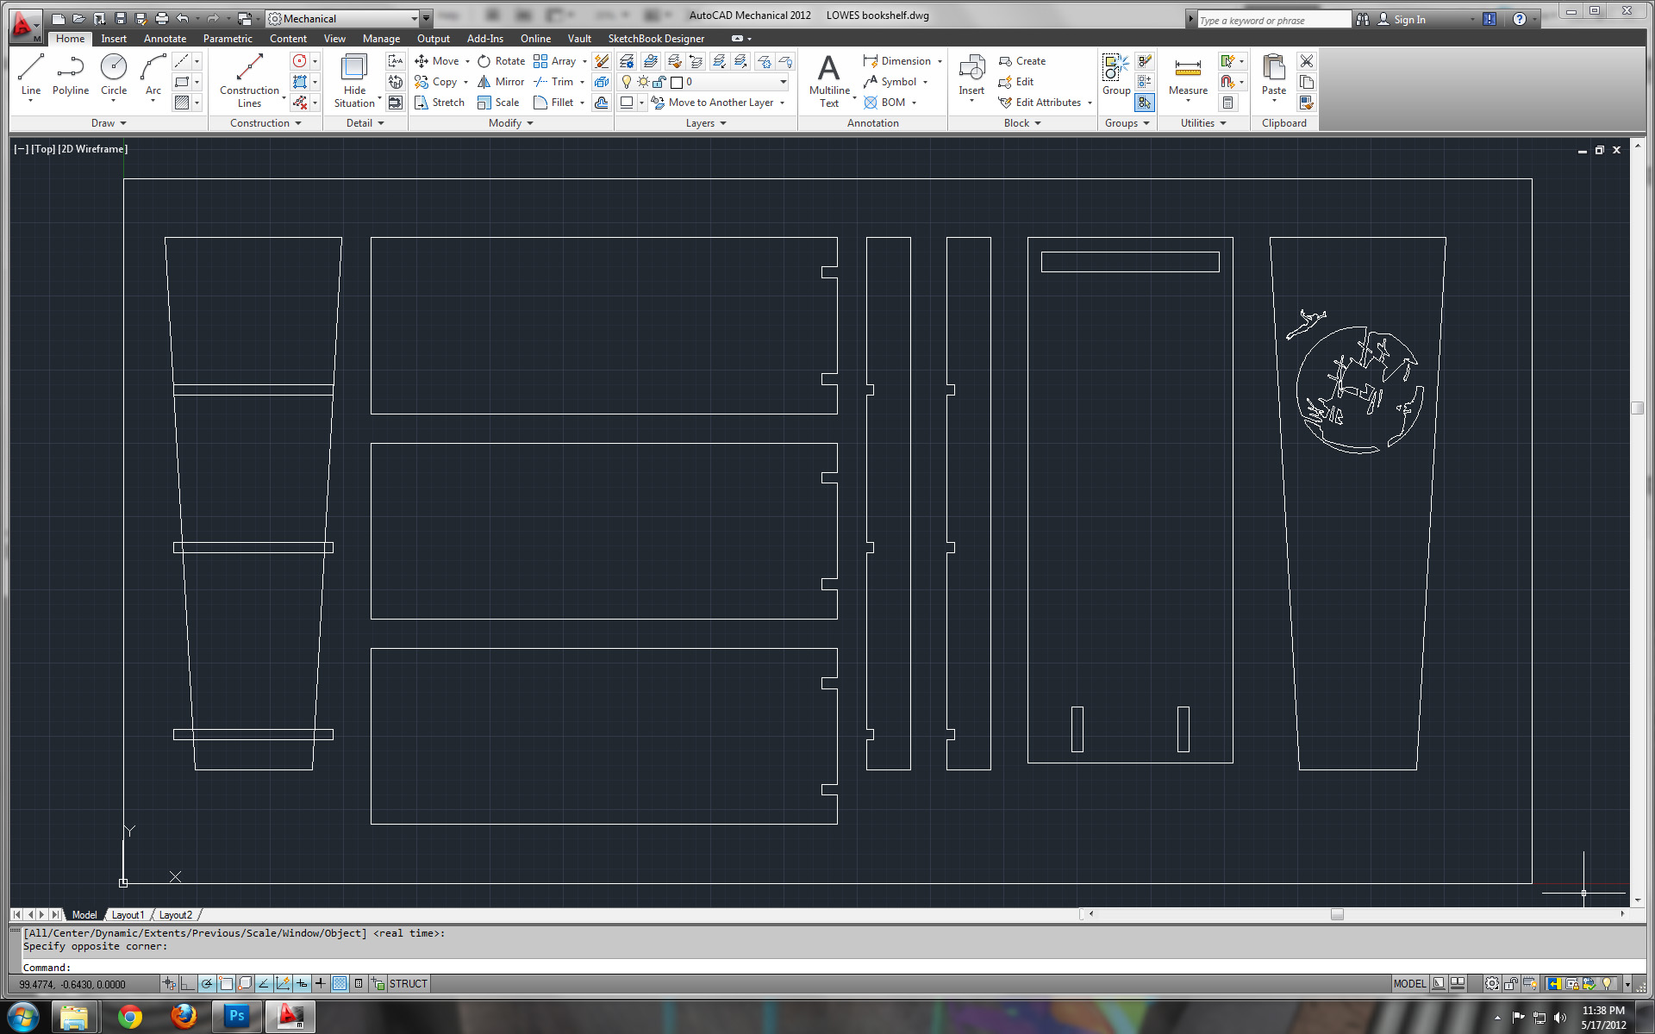
Task: Expand the Modify panel
Action: coord(510,123)
